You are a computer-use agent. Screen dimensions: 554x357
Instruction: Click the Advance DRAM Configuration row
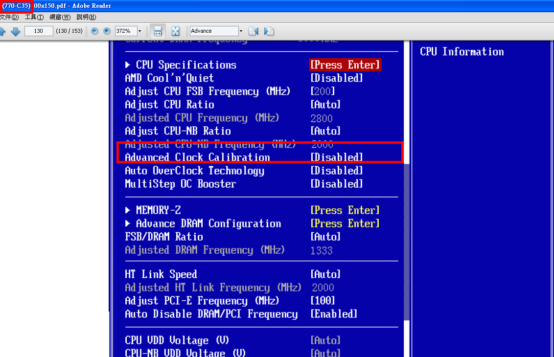pyautogui.click(x=203, y=223)
